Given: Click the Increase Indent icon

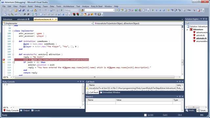Looking at the screenshot, I should (x=28, y=14).
